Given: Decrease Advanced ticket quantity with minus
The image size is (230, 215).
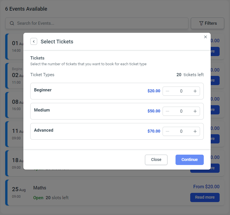Looking at the screenshot, I should [x=167, y=131].
